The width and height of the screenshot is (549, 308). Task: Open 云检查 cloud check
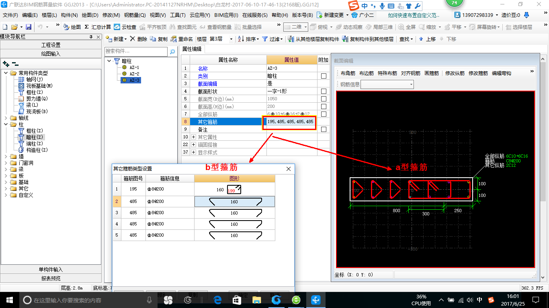click(x=125, y=27)
